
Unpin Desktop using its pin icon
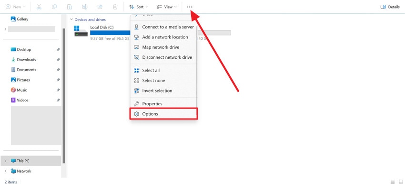pos(59,50)
